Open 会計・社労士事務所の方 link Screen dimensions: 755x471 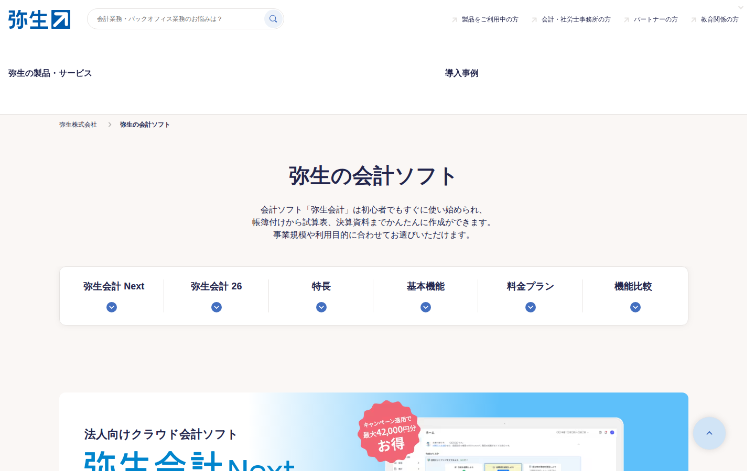point(576,19)
